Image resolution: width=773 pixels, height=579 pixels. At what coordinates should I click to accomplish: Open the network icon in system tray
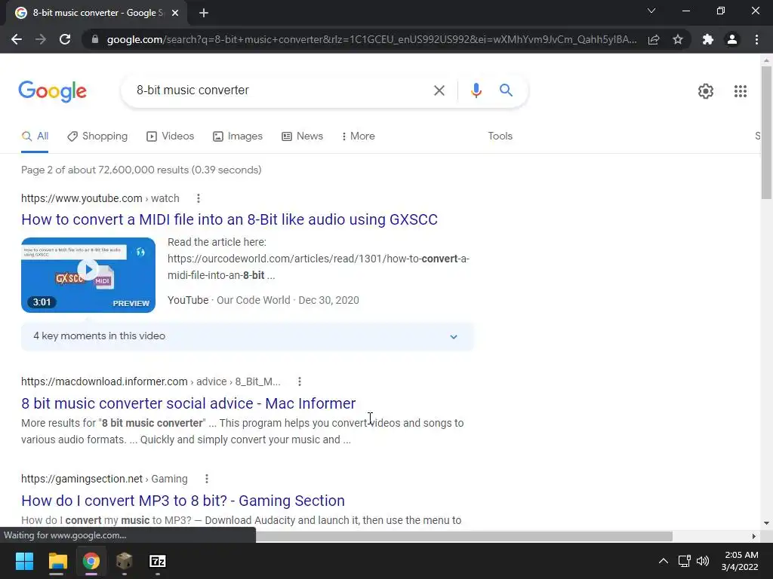point(684,561)
